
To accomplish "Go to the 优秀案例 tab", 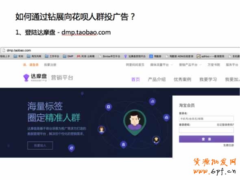I will [x=182, y=79].
